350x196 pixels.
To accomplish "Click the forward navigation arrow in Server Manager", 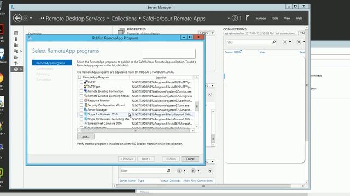I will (26, 18).
